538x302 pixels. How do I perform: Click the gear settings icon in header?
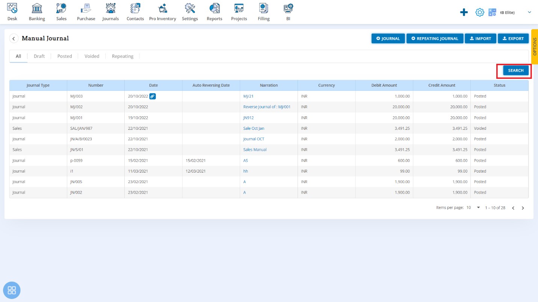click(480, 12)
